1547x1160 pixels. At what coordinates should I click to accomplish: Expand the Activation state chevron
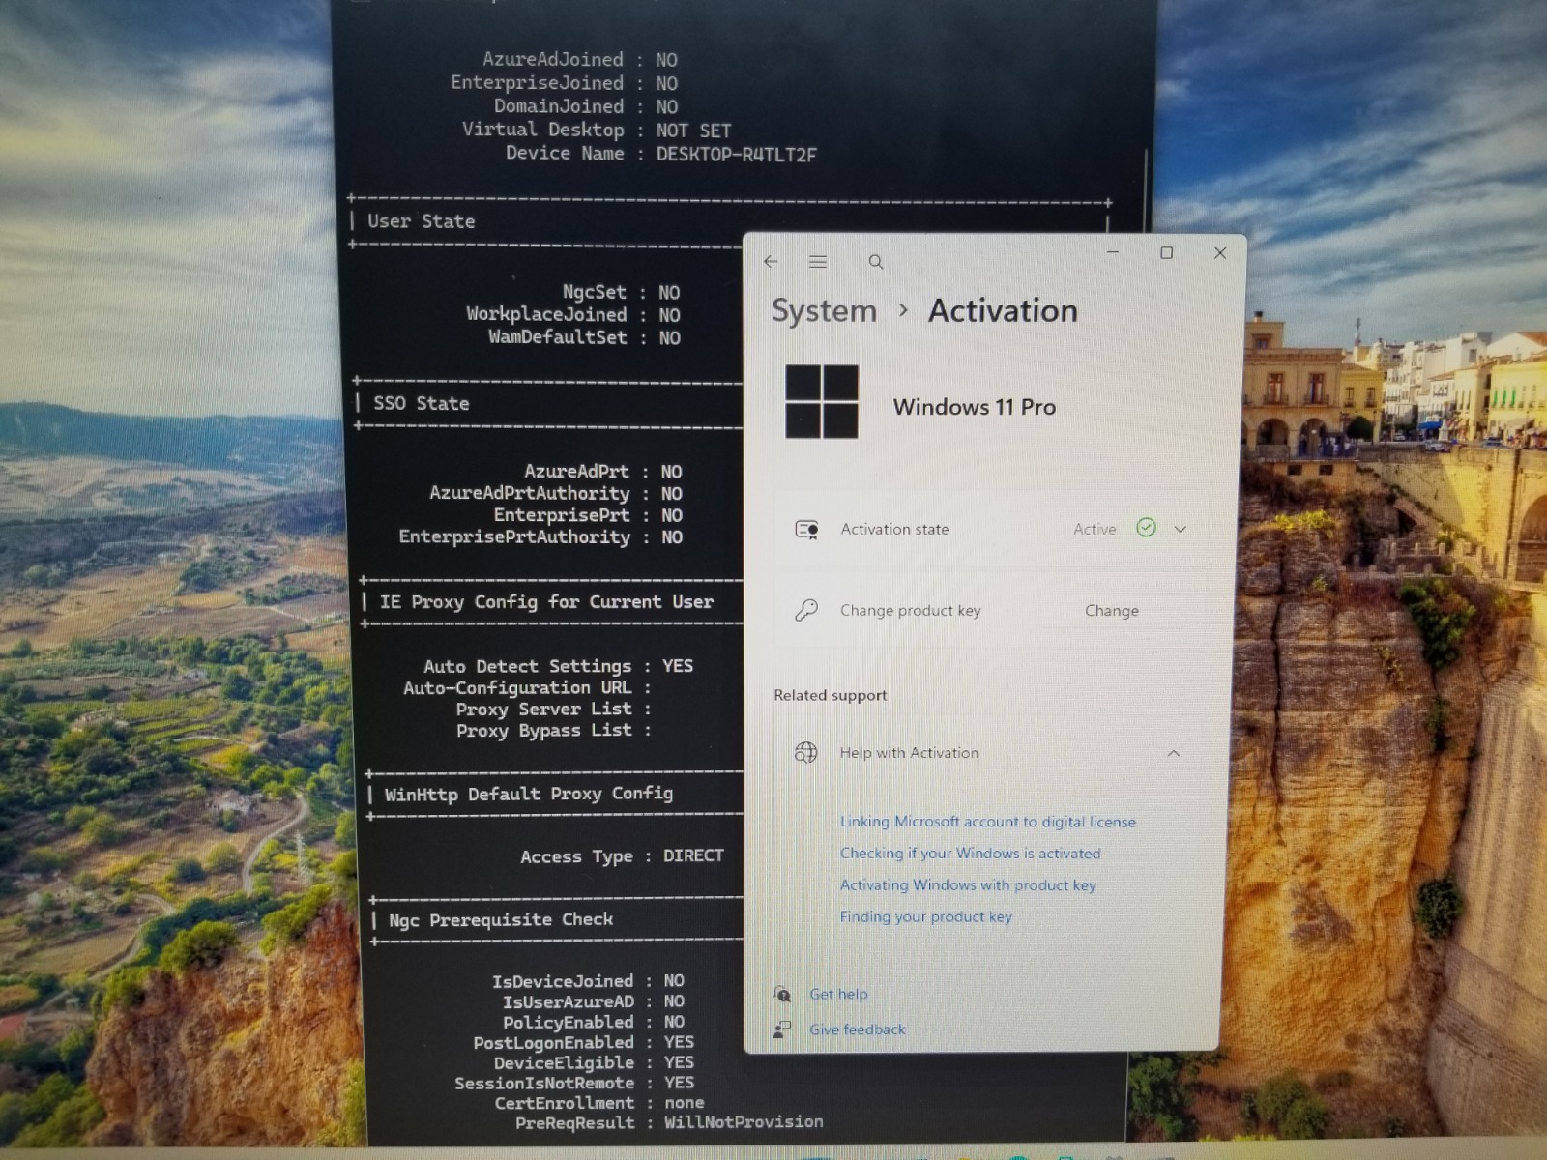tap(1180, 529)
